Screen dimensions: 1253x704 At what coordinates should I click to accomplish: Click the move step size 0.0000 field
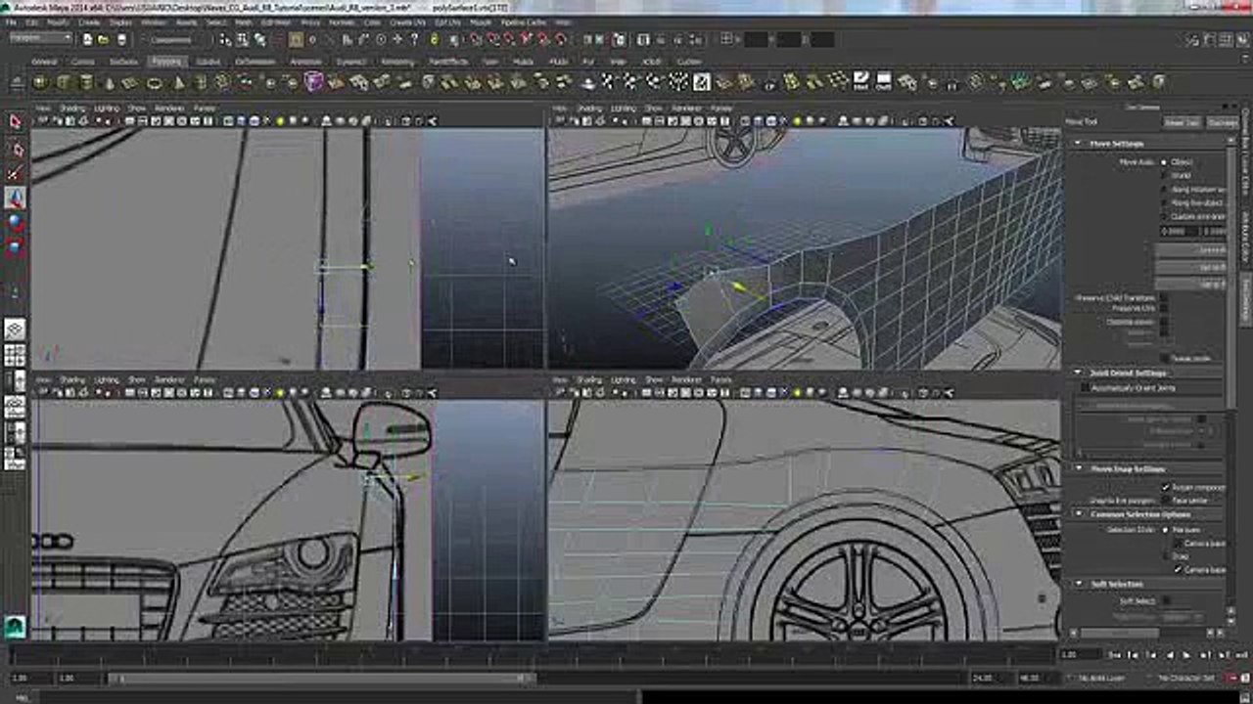pos(1179,231)
